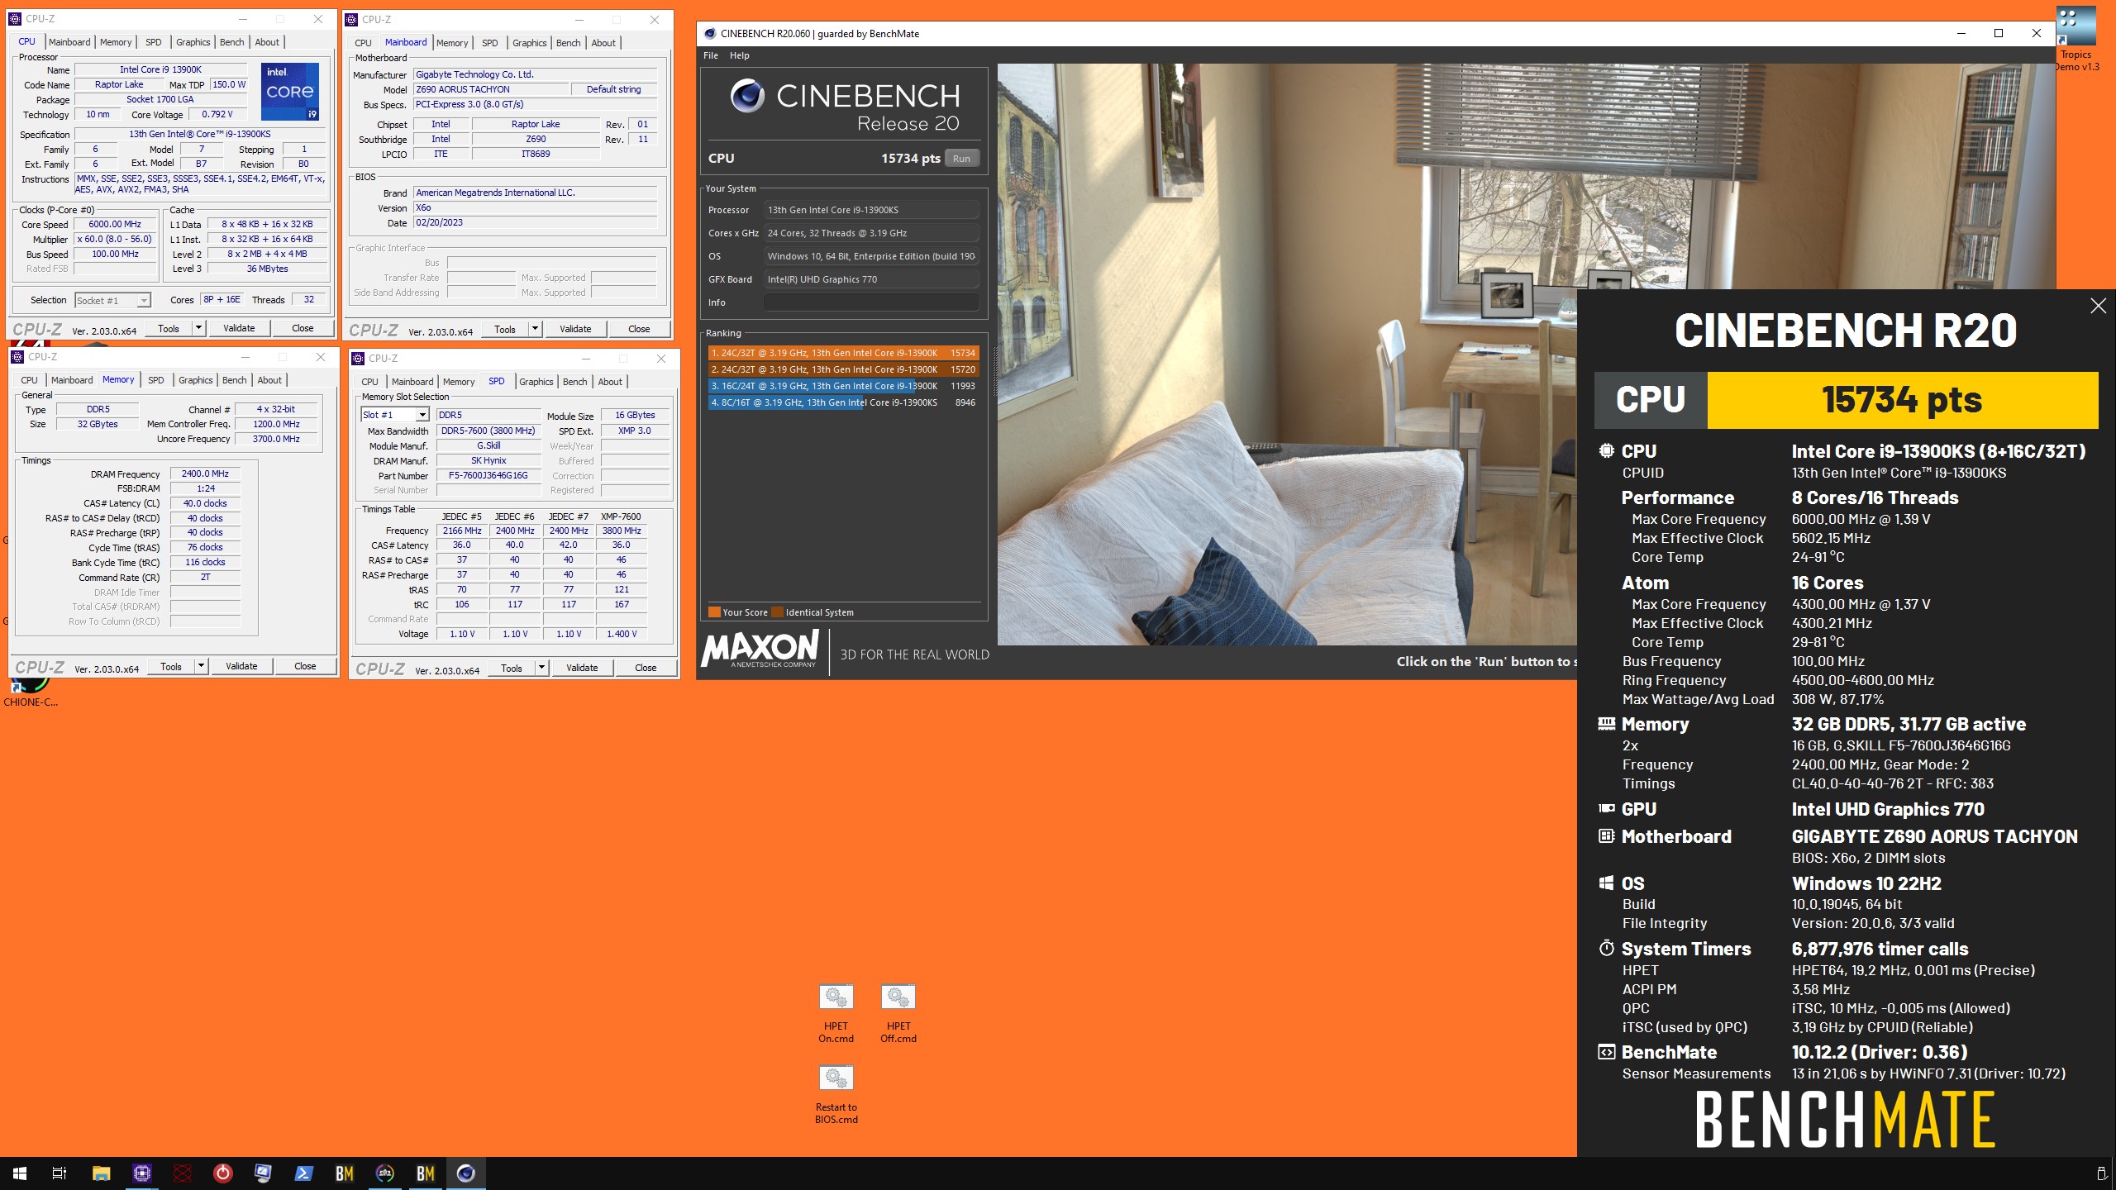Open Tools dropdown arrow in the CPU-Z SPD window

[x=541, y=668]
